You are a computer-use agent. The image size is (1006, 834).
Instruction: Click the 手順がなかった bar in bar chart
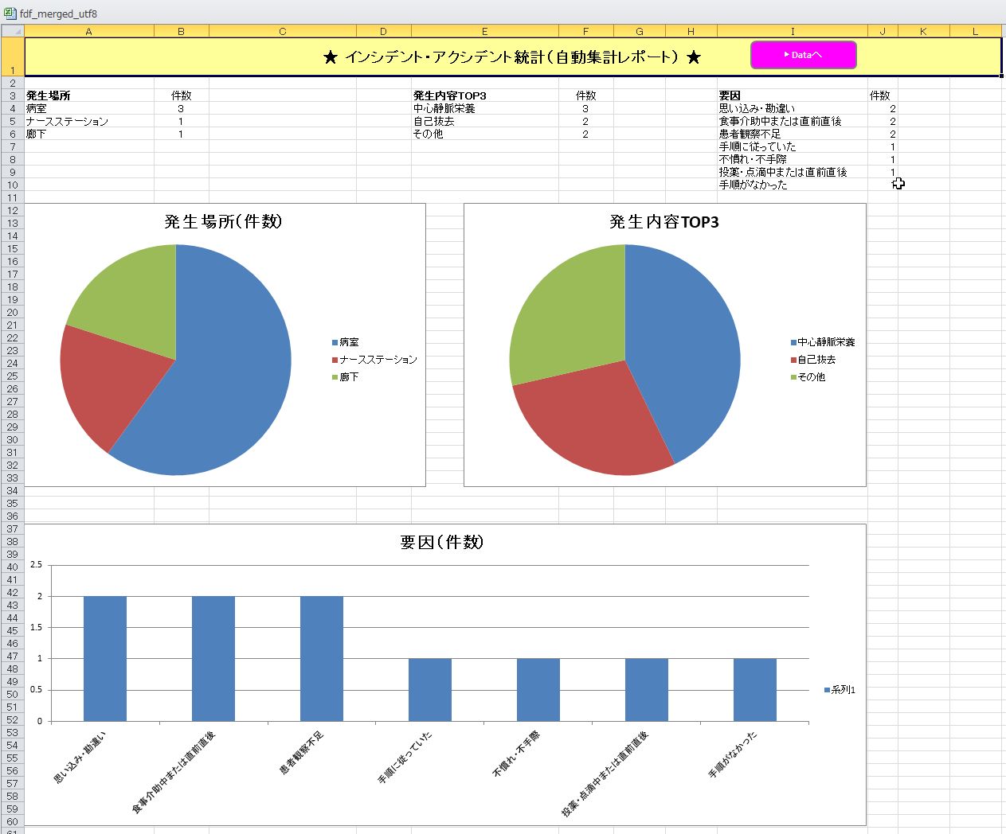(754, 690)
